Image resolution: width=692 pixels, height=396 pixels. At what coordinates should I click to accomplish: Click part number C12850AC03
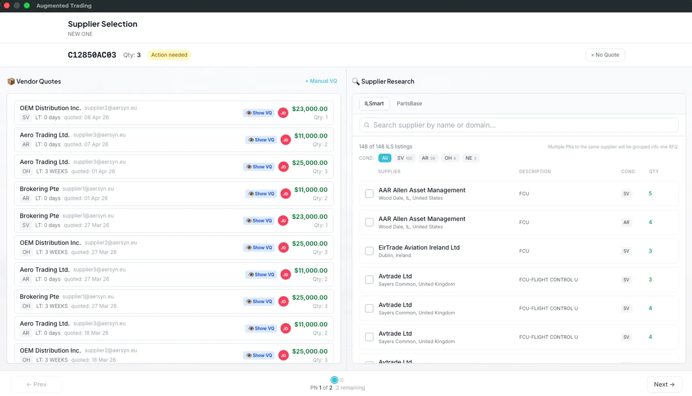pyautogui.click(x=92, y=55)
